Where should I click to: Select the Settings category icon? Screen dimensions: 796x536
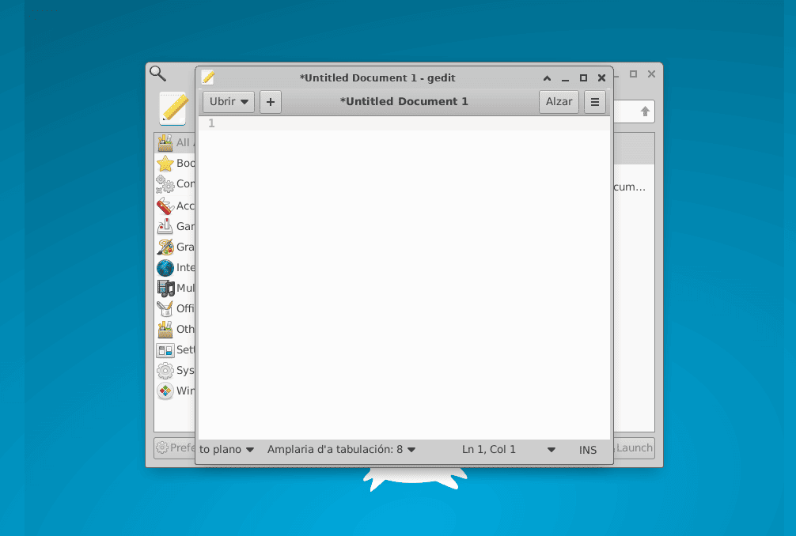[x=165, y=349]
